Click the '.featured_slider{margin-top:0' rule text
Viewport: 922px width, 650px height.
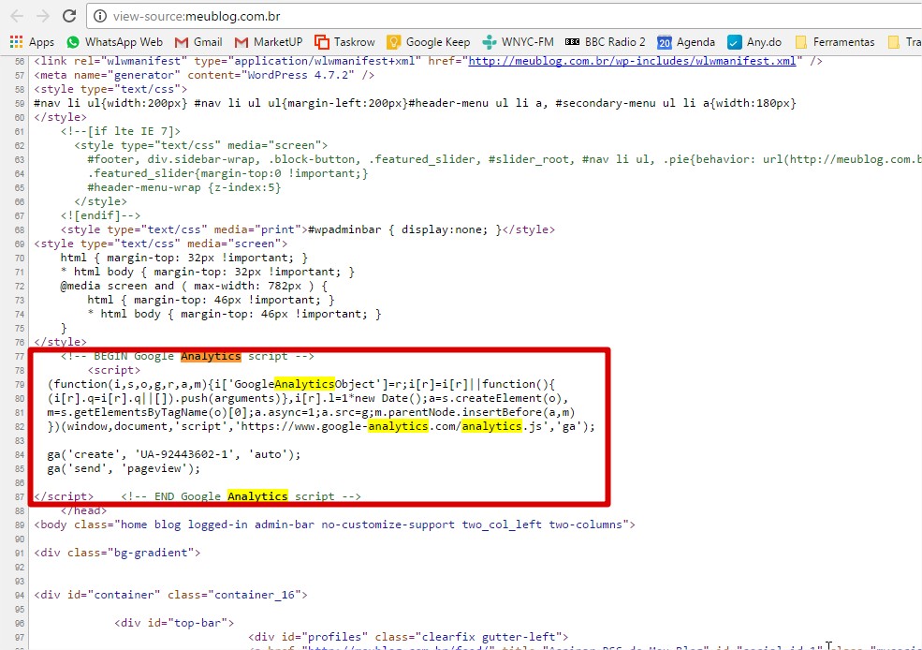[227, 173]
